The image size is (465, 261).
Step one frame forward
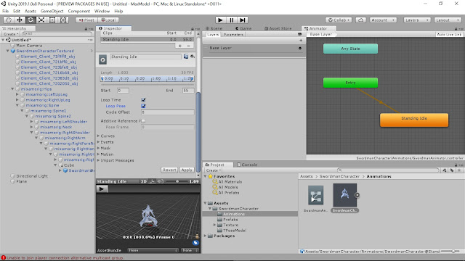click(242, 20)
